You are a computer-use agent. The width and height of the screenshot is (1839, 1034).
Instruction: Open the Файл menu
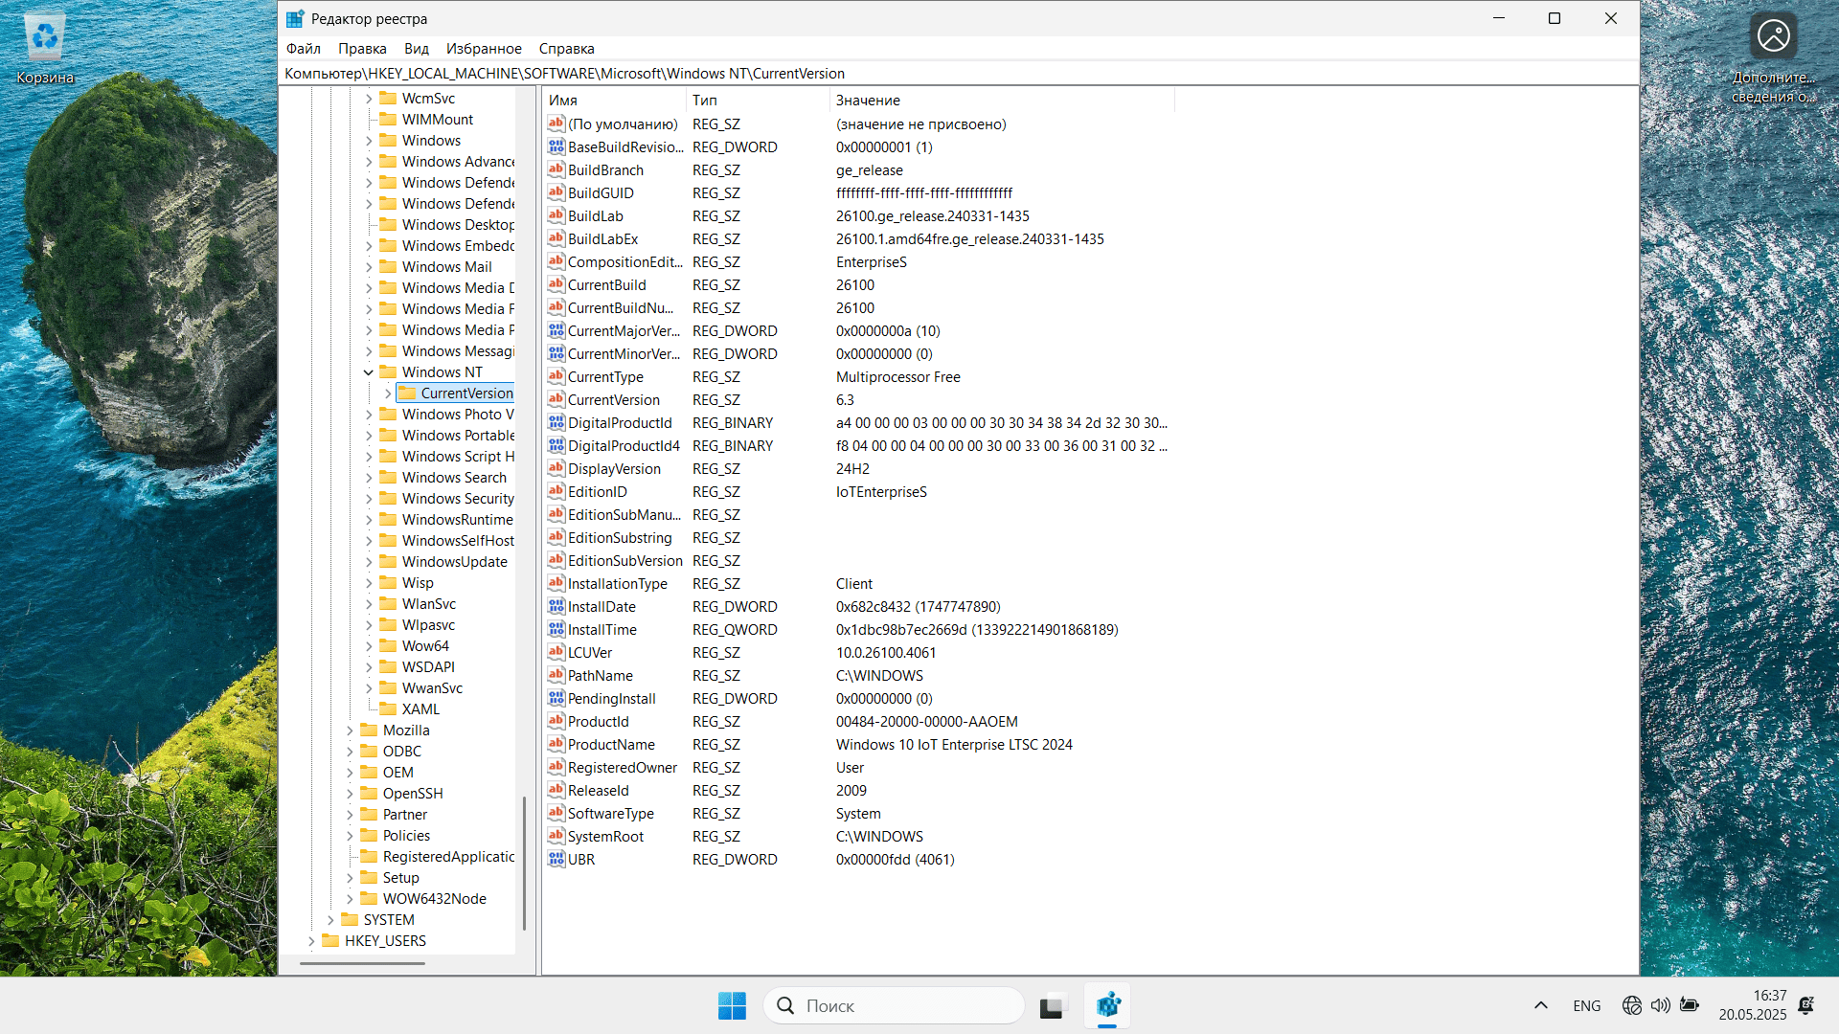304,48
